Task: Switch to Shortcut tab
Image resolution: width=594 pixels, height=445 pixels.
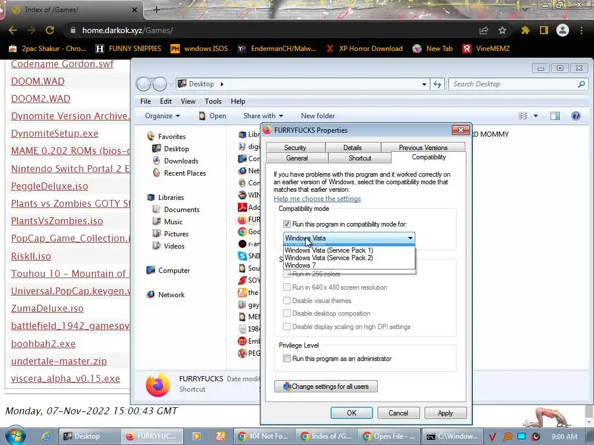Action: pos(360,158)
